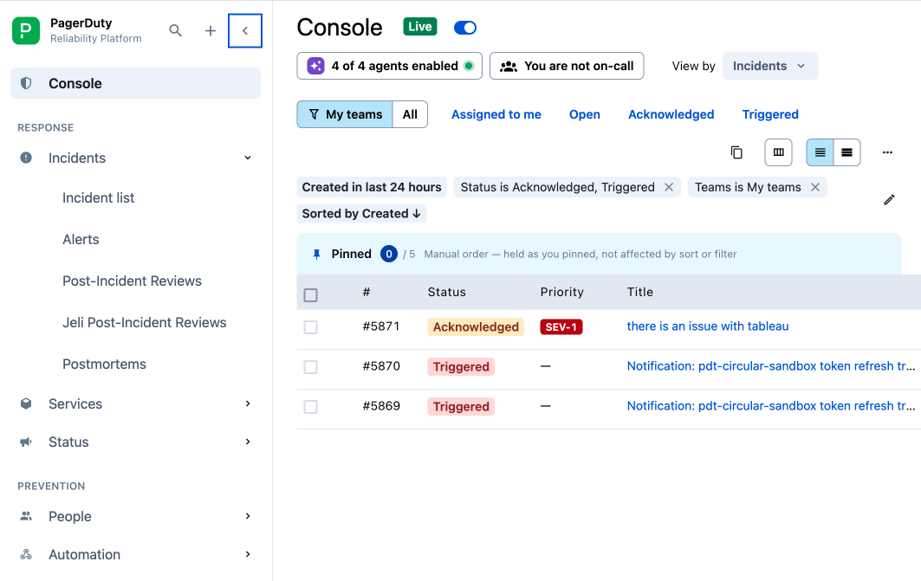Click the Status column header

[x=447, y=293]
